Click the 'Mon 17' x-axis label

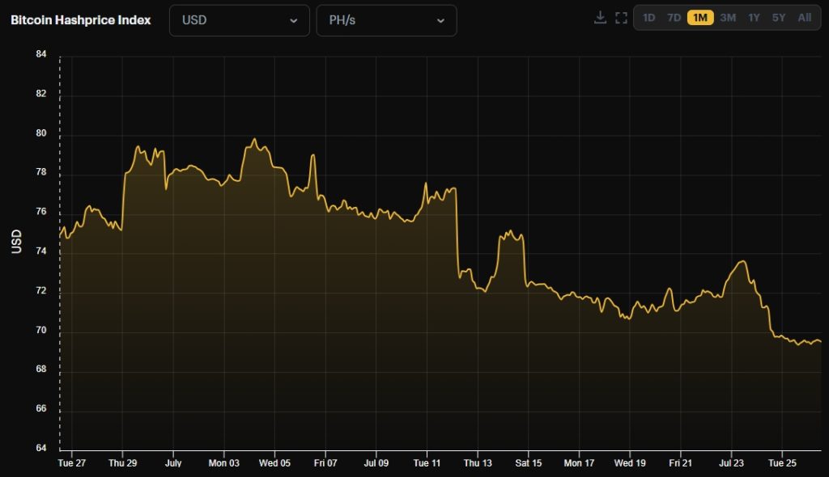pos(580,463)
